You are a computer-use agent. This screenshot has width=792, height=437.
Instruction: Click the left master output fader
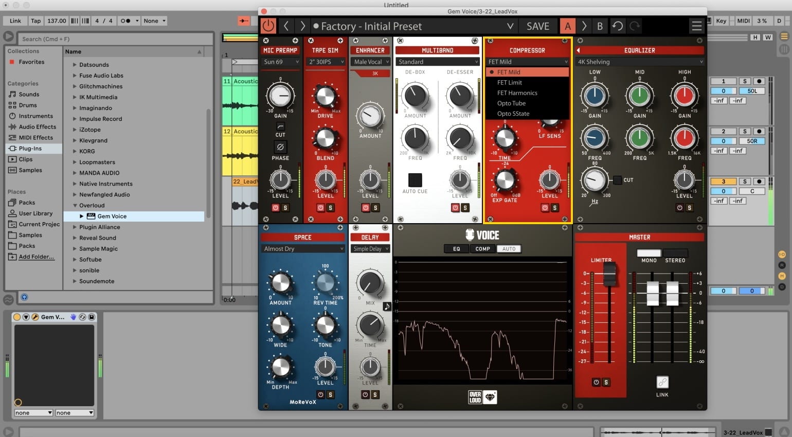click(x=653, y=294)
